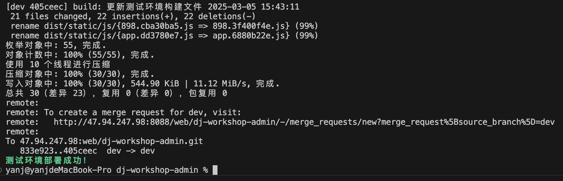Click the yanj@yanjdeMacBook-Pro prompt text
This screenshot has width=563, height=181.
(x=59, y=170)
